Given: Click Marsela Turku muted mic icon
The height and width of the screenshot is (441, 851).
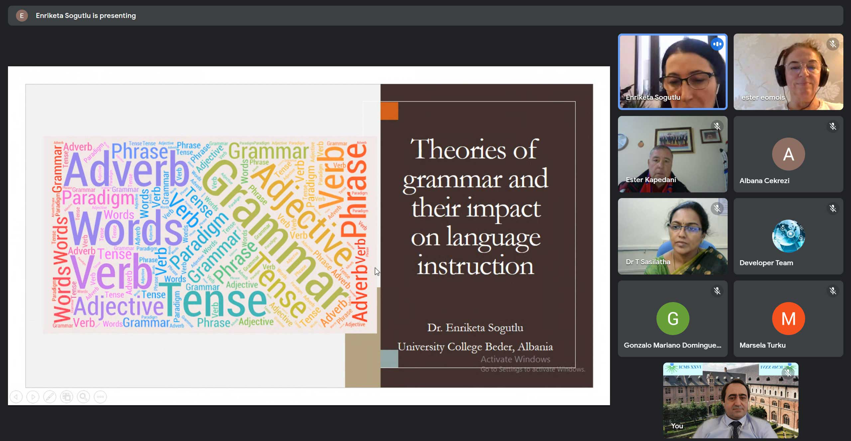Looking at the screenshot, I should pyautogui.click(x=832, y=291).
